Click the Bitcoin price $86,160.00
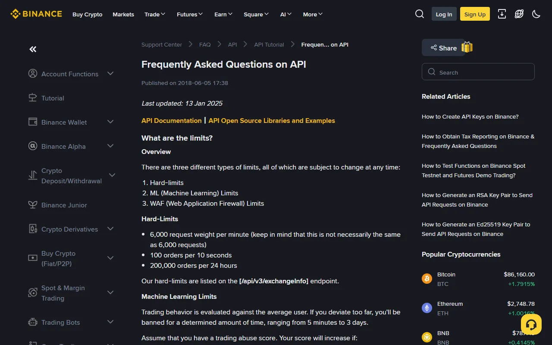552x345 pixels. 519,274
